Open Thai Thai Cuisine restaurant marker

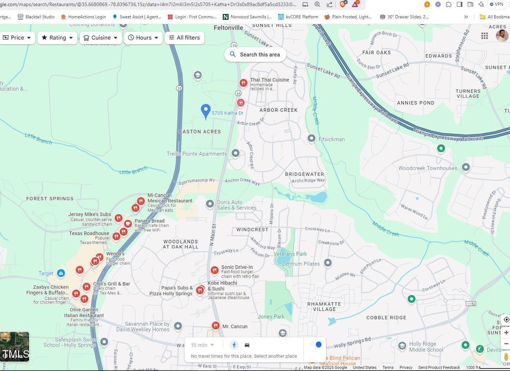coord(243,83)
